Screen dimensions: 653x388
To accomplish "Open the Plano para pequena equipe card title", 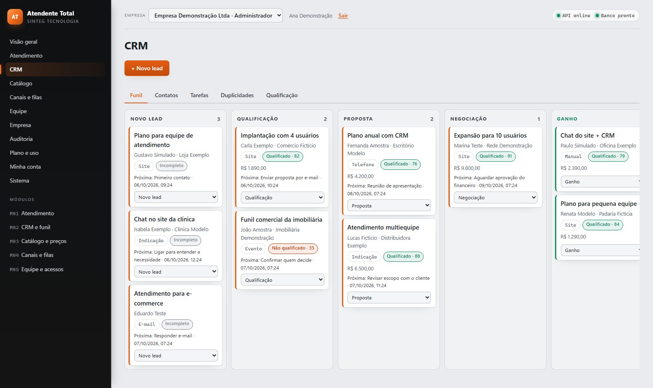I will coord(598,204).
